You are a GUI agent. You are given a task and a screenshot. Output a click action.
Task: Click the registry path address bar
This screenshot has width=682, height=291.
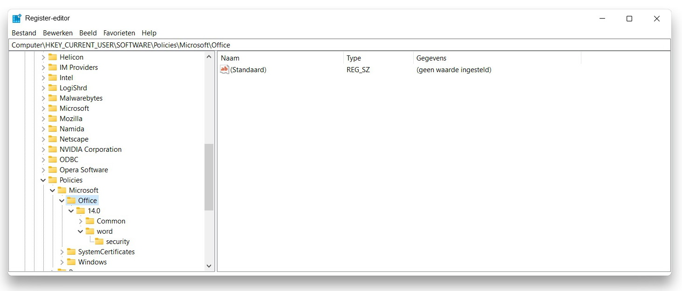click(x=340, y=45)
